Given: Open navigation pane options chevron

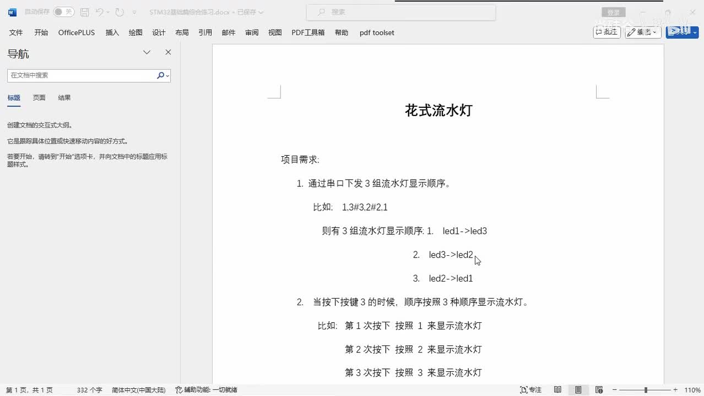Looking at the screenshot, I should click(147, 52).
